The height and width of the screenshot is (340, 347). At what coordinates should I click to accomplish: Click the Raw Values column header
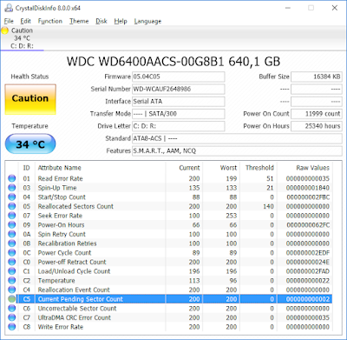pos(312,168)
